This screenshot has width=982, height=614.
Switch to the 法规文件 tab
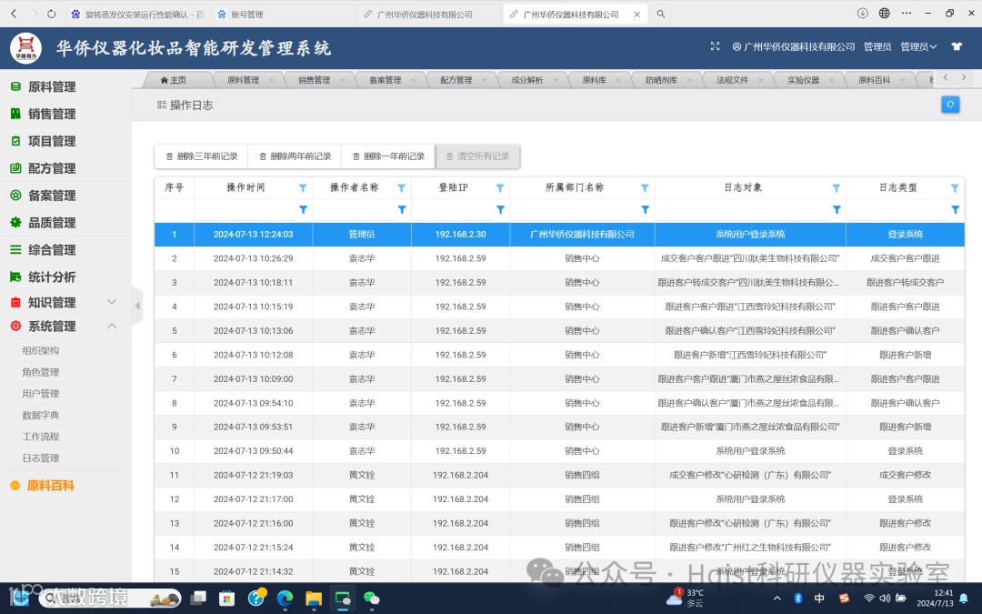[732, 80]
